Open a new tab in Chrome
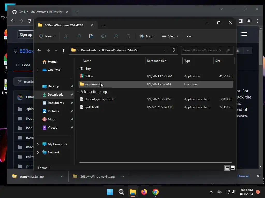This screenshot has height=198, width=265. point(77,12)
